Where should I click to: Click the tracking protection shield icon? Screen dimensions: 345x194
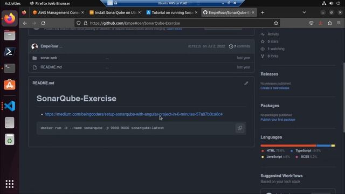[79, 23]
